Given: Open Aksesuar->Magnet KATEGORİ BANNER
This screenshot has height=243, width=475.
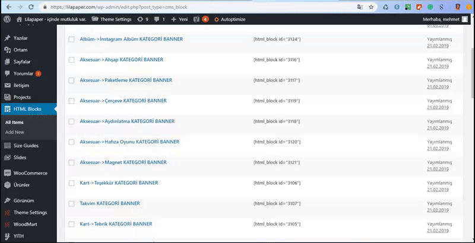Looking at the screenshot, I should tap(123, 162).
